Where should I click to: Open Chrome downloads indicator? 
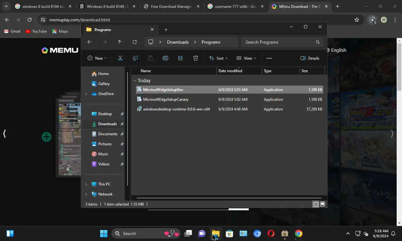tap(372, 20)
